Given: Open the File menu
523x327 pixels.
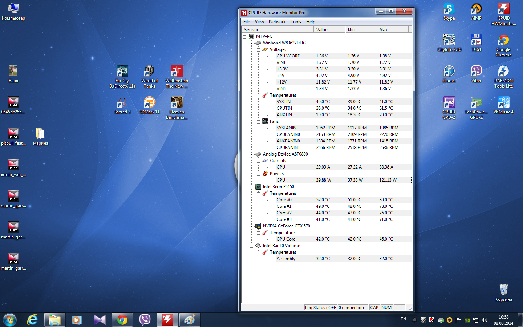Looking at the screenshot, I should click(x=247, y=22).
